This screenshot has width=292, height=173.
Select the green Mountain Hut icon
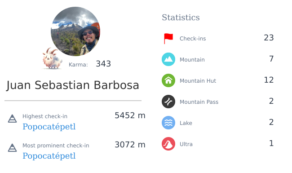(168, 80)
